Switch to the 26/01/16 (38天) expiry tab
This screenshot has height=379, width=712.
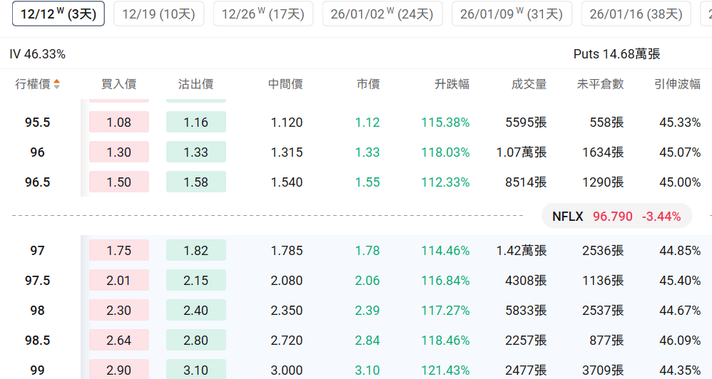pos(635,14)
